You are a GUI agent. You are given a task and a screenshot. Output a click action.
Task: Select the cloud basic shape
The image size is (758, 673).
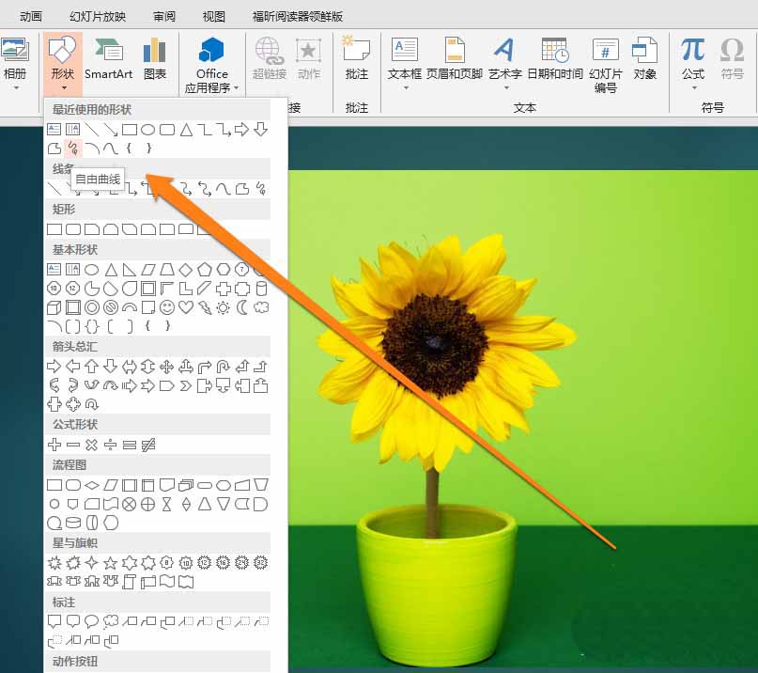point(261,307)
